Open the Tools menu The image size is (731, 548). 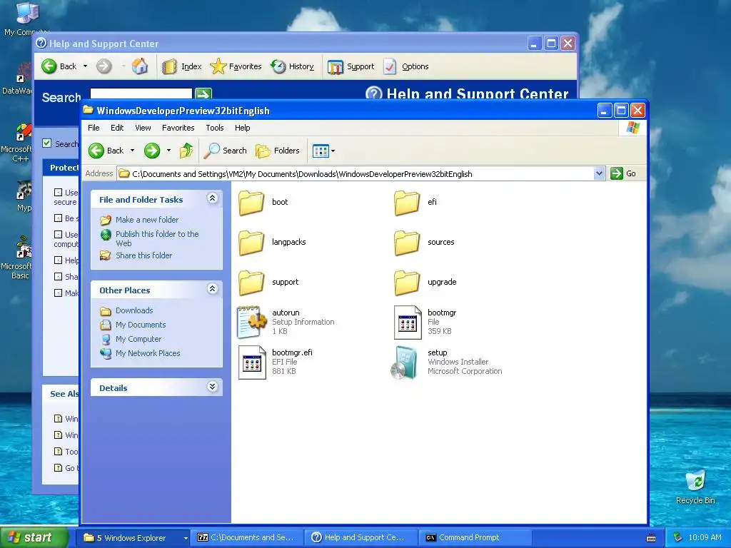[214, 128]
